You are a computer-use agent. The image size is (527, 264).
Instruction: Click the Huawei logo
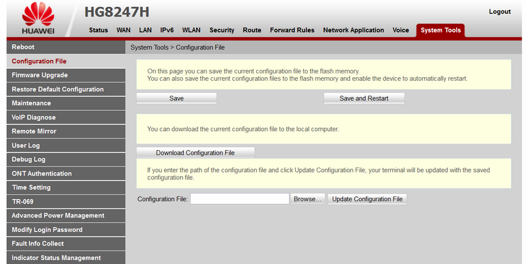(38, 18)
